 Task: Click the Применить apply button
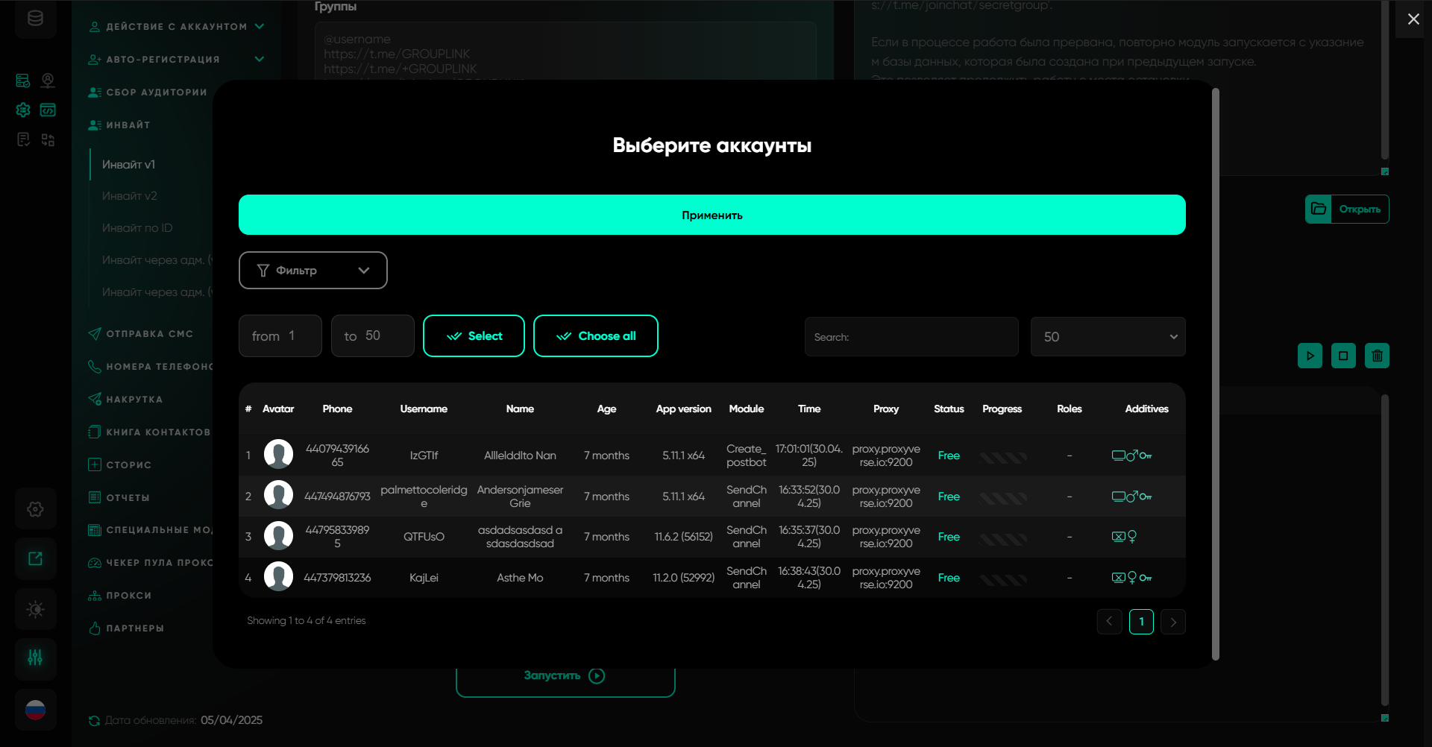(712, 215)
